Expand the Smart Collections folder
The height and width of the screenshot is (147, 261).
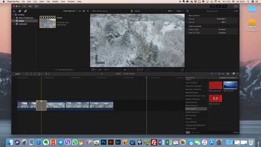point(14,18)
